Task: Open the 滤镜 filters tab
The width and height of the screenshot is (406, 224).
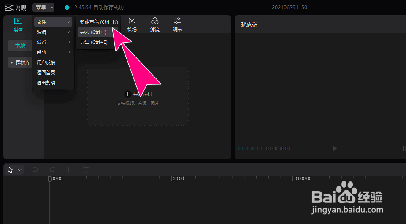Action: click(x=155, y=25)
